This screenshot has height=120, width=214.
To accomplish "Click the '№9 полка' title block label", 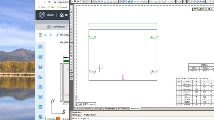I will 90,104.
